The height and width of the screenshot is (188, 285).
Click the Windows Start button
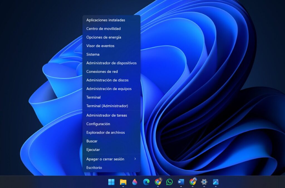click(x=111, y=182)
